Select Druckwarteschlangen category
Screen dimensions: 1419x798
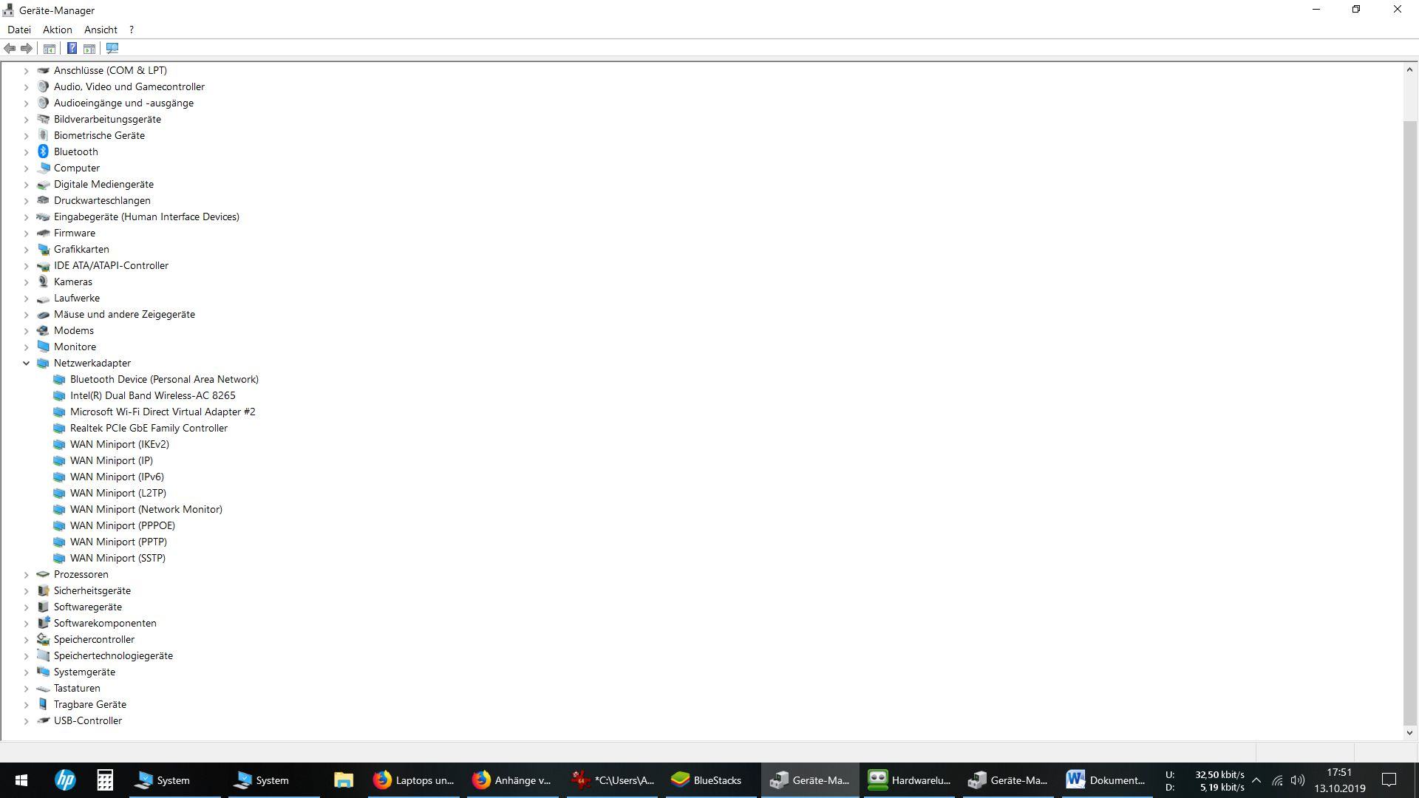pos(102,200)
